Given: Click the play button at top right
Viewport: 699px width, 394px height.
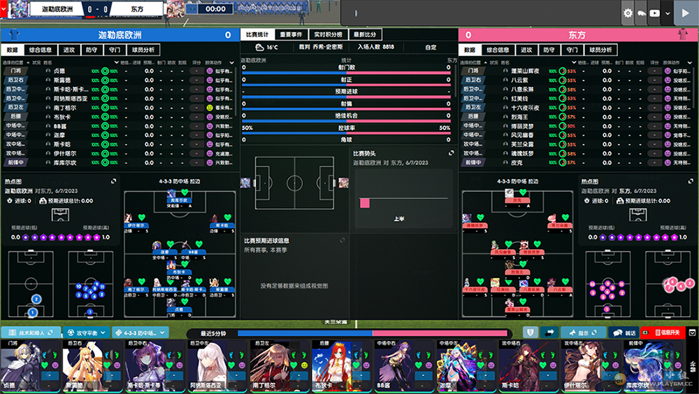Looking at the screenshot, I should tap(684, 13).
